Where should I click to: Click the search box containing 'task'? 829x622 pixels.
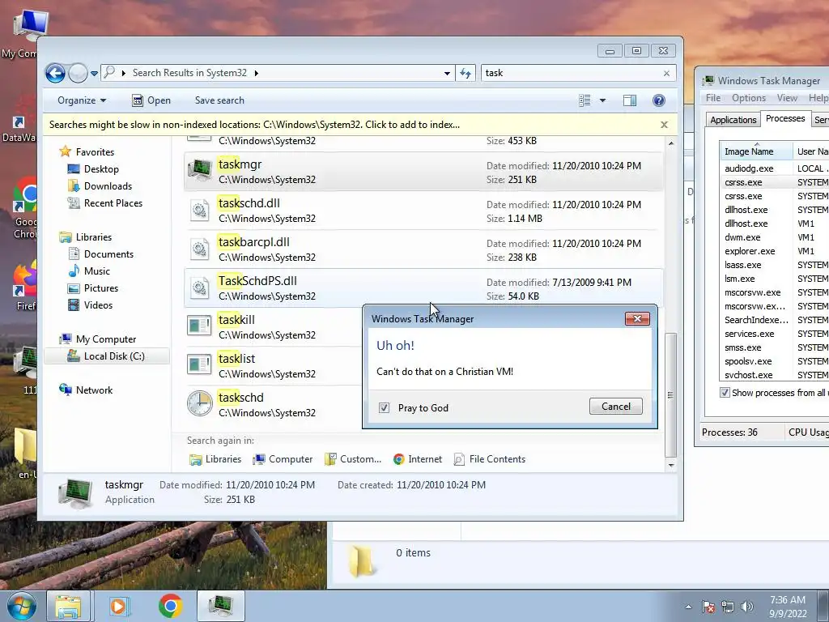click(571, 73)
